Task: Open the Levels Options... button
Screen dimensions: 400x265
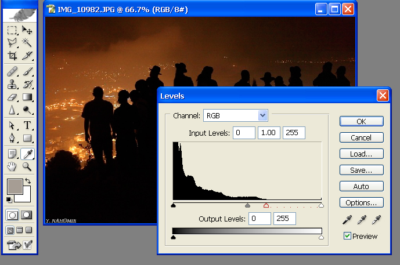Action: tap(361, 202)
